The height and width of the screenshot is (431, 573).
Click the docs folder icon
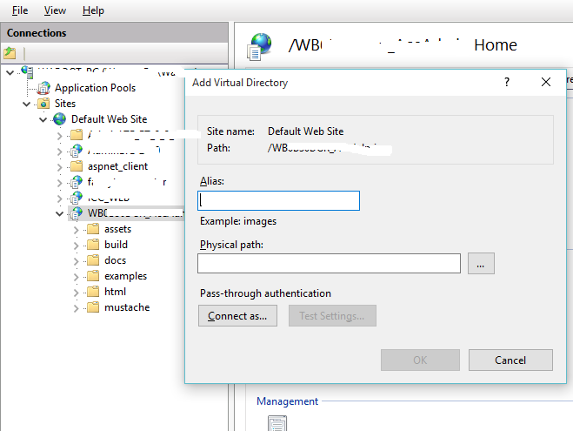92,260
